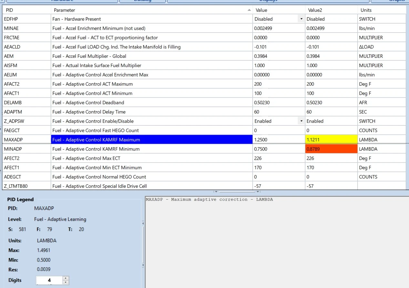Viewport: 409px width, 288px height.
Task: Select the FRCTAE PID cell
Action: (27, 37)
